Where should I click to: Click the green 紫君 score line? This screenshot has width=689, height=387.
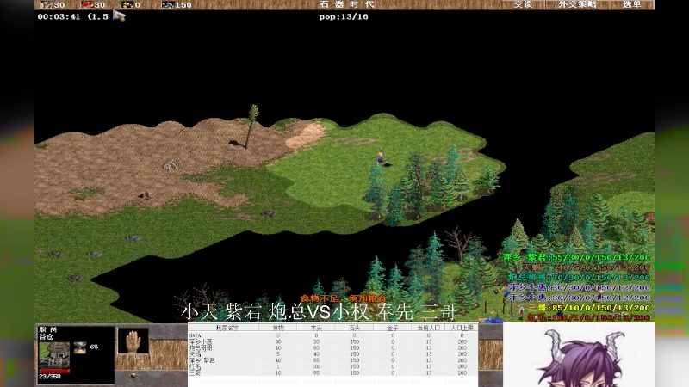pyautogui.click(x=577, y=257)
